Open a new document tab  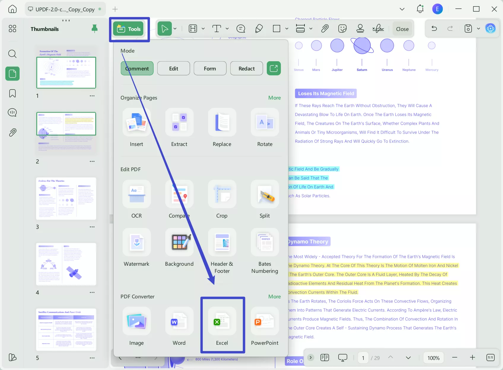point(115,9)
